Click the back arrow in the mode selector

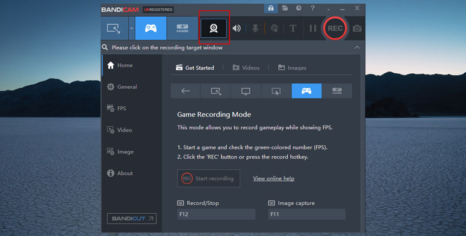click(186, 91)
